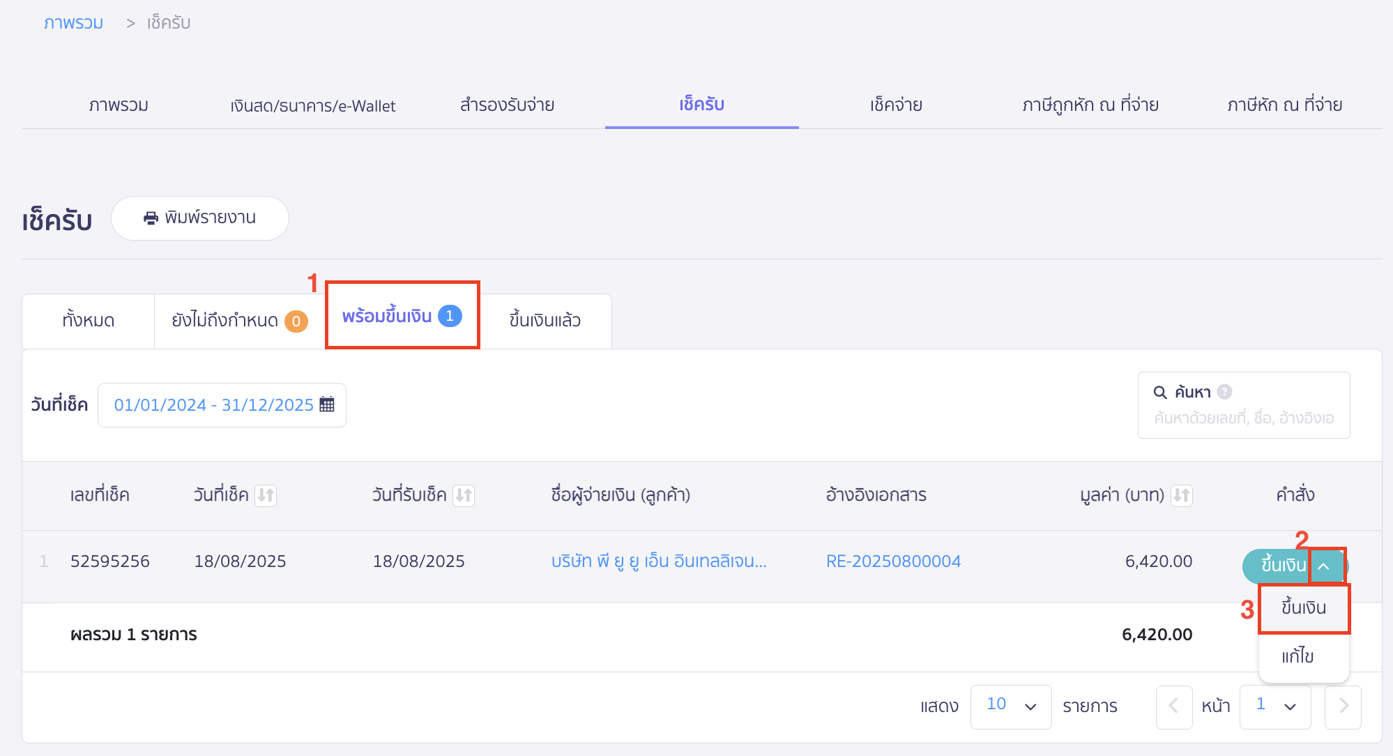Select ขึ้นเงิน from the dropdown menu
The image size is (1393, 756).
[1303, 607]
